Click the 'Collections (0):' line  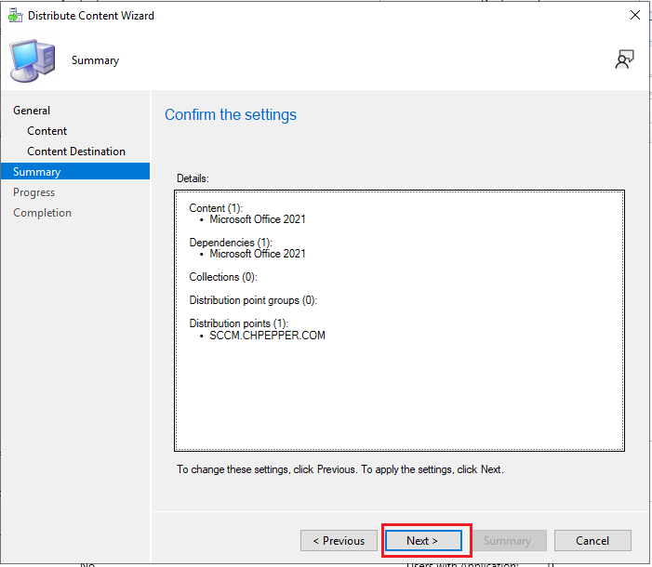pyautogui.click(x=223, y=277)
